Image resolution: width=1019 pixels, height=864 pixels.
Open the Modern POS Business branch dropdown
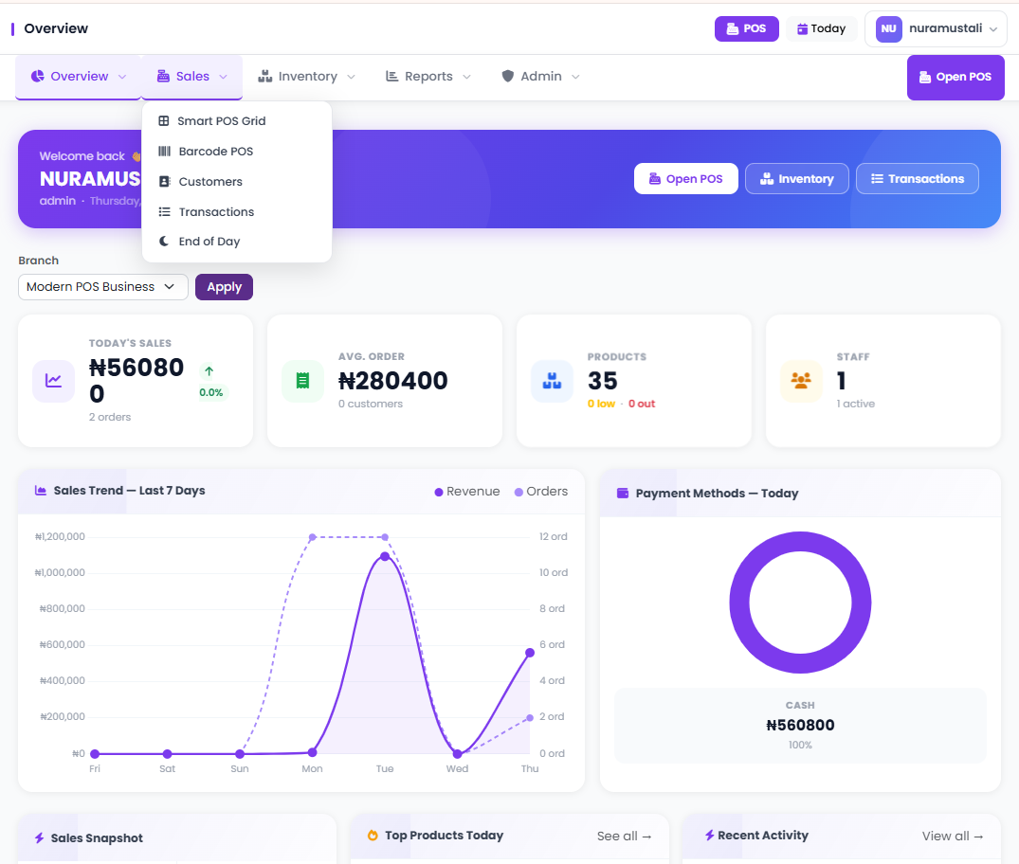point(102,287)
